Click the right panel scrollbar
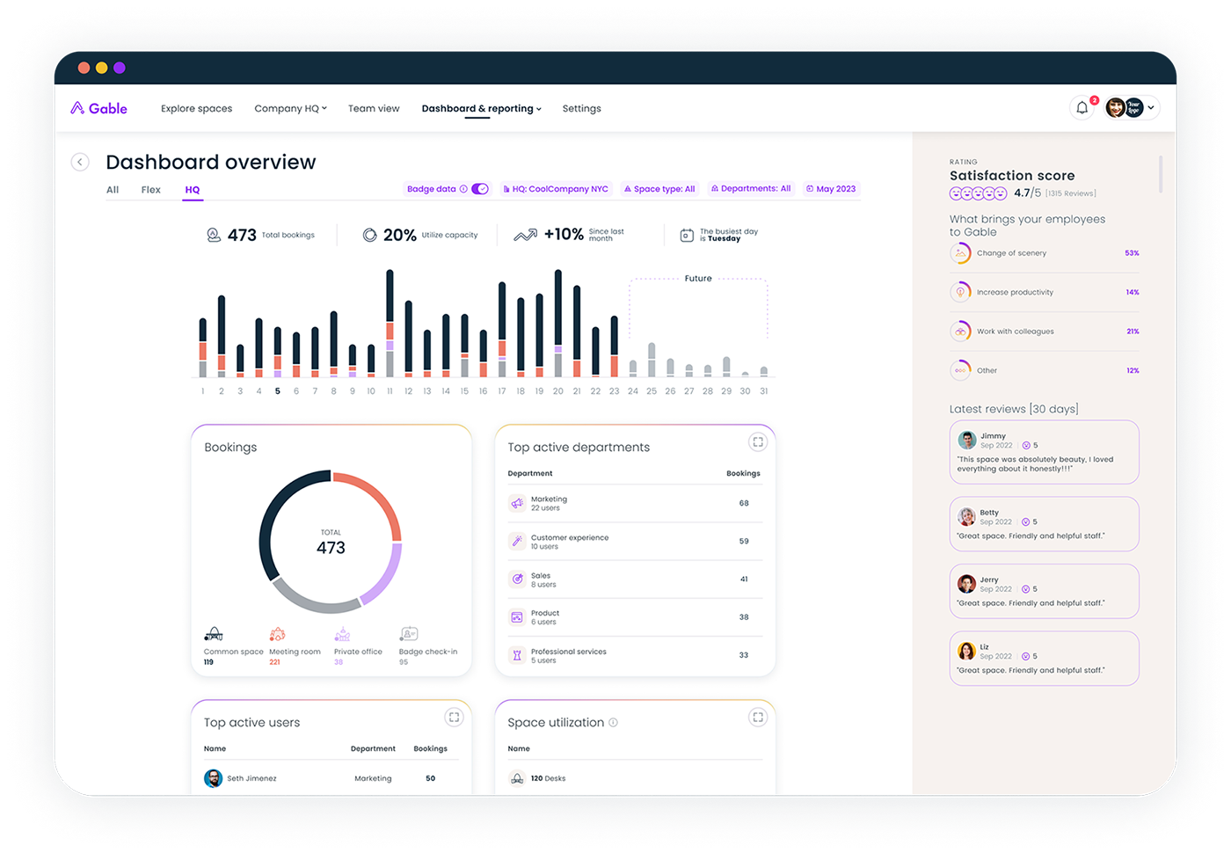This screenshot has width=1231, height=853. 1161,174
